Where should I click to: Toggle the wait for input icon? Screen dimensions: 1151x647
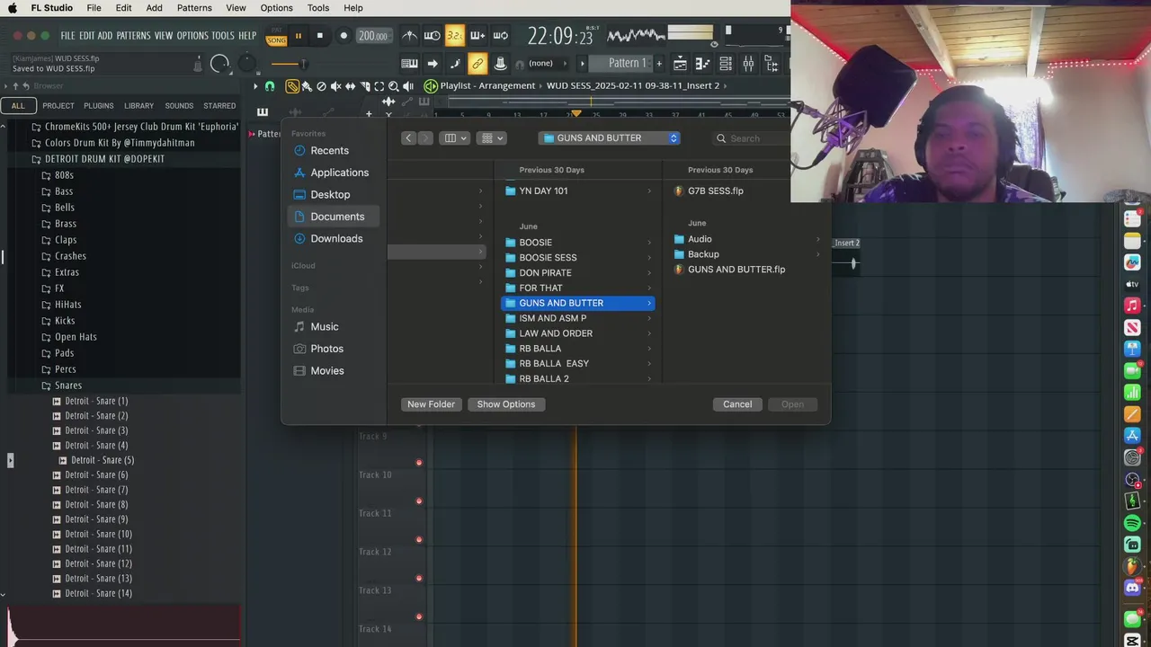coord(433,36)
